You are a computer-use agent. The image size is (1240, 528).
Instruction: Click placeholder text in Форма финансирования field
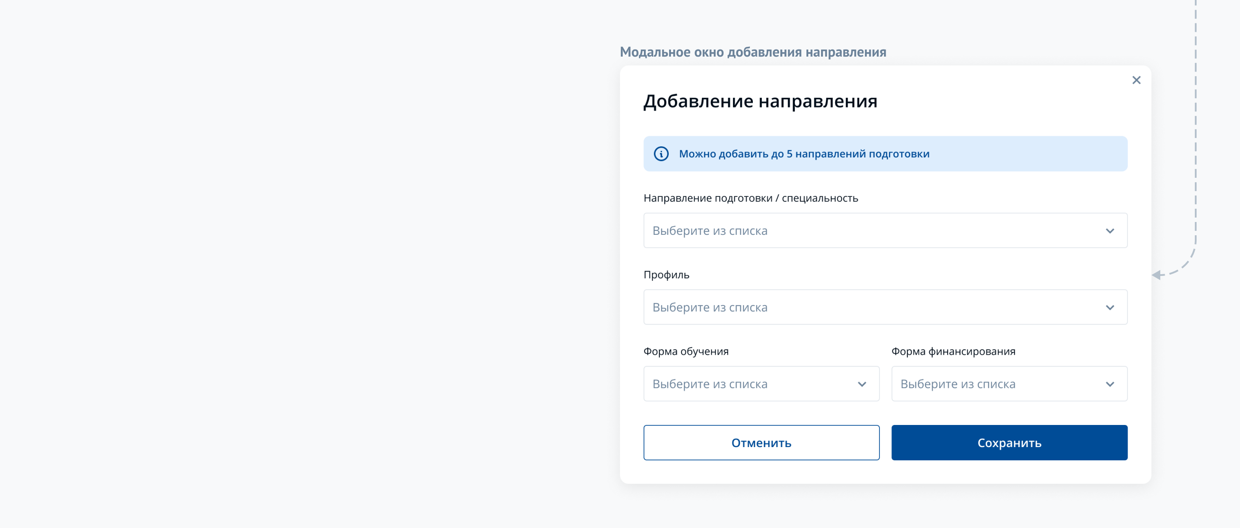957,384
